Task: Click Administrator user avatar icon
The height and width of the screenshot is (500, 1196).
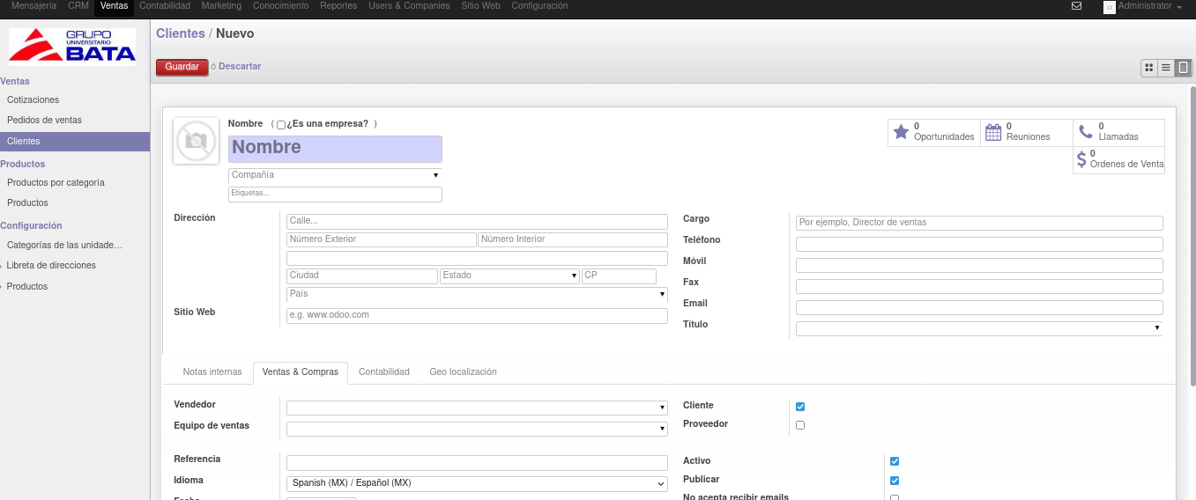Action: tap(1109, 6)
